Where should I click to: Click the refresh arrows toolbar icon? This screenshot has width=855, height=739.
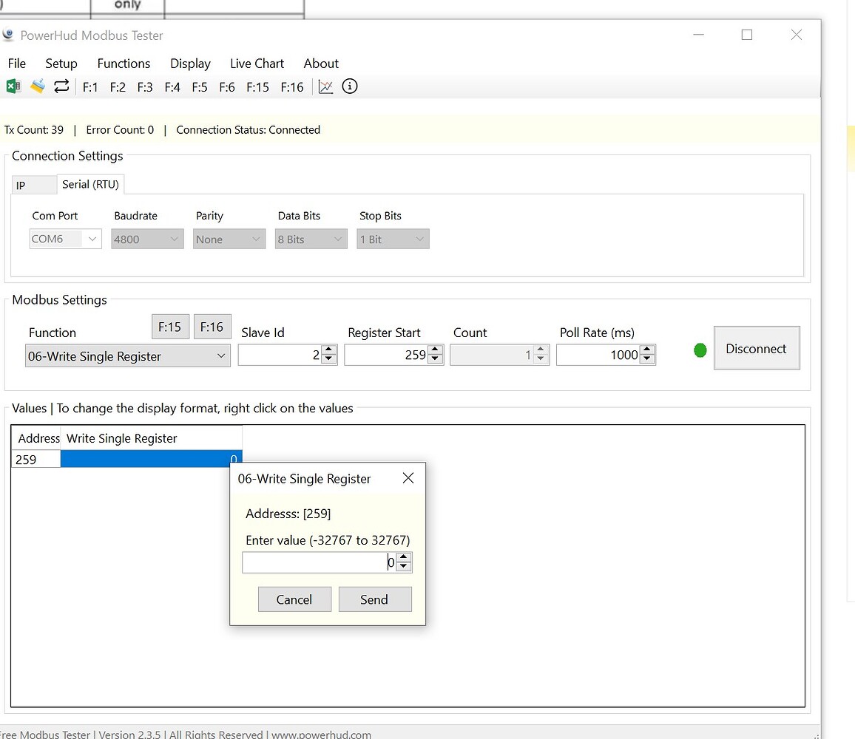(61, 86)
